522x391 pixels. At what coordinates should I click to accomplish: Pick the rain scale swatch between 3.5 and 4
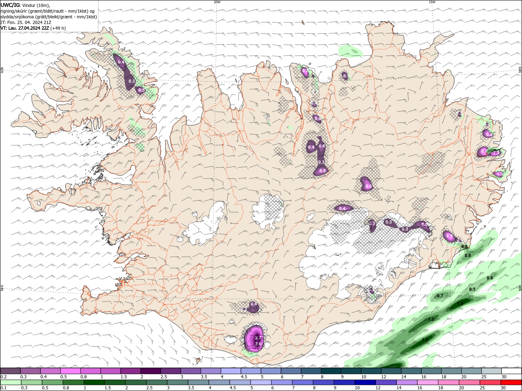pos(198,382)
